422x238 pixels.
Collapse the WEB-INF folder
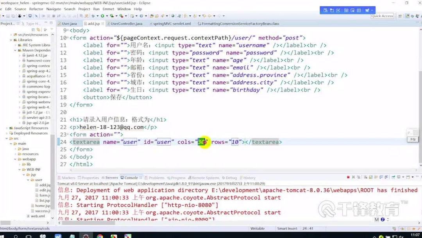pyautogui.click(x=20, y=170)
